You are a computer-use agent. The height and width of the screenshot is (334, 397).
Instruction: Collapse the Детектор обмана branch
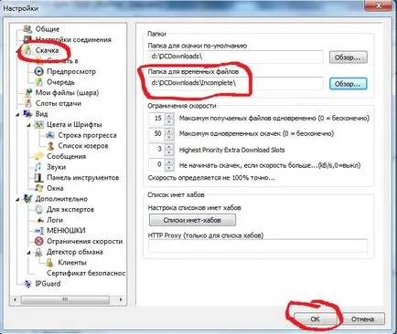click(x=29, y=253)
